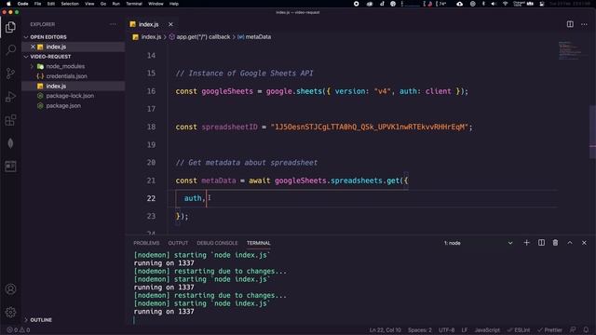Click line number 18 in the gutter
This screenshot has width=596, height=335.
tap(151, 127)
